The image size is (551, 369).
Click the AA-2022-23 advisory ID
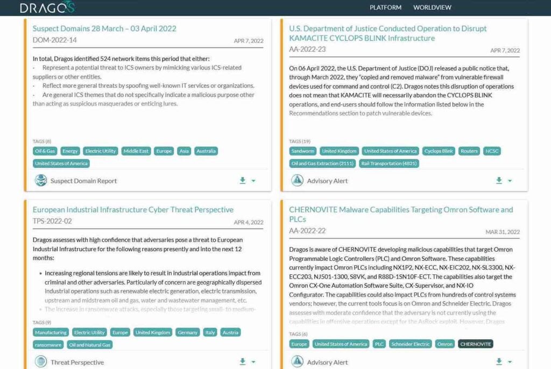(x=307, y=49)
